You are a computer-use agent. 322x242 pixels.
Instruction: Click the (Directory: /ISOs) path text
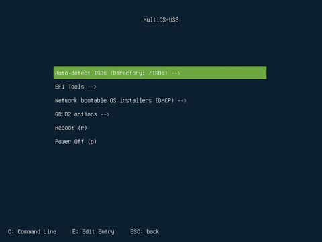coord(139,73)
